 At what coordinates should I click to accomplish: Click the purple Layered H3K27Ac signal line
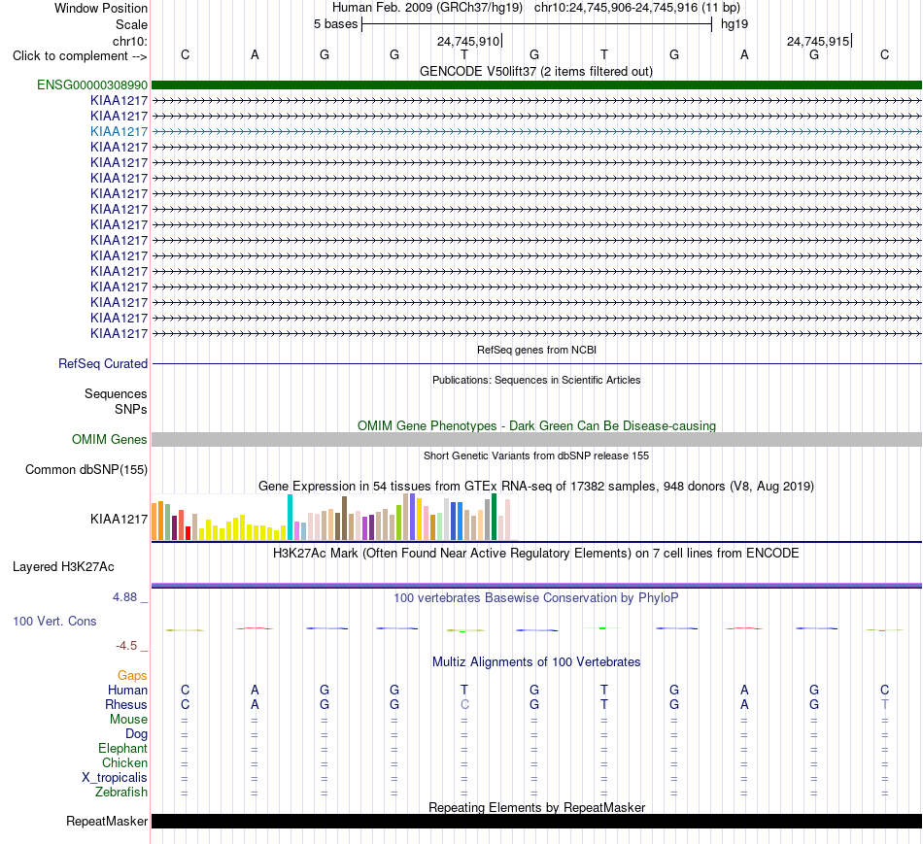536,586
